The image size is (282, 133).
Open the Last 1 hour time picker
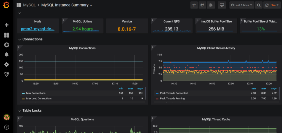(242, 5)
